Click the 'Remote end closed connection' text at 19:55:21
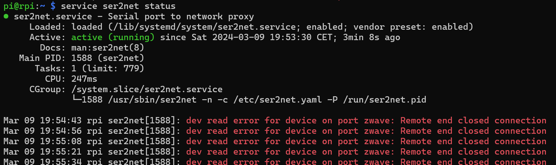Viewport: 556px width, 165px height. click(x=474, y=152)
